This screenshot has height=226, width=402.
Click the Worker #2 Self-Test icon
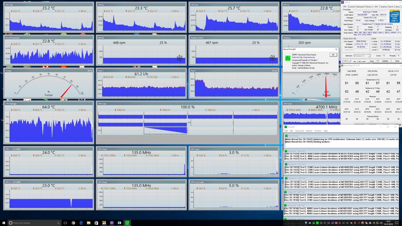[x=286, y=164]
